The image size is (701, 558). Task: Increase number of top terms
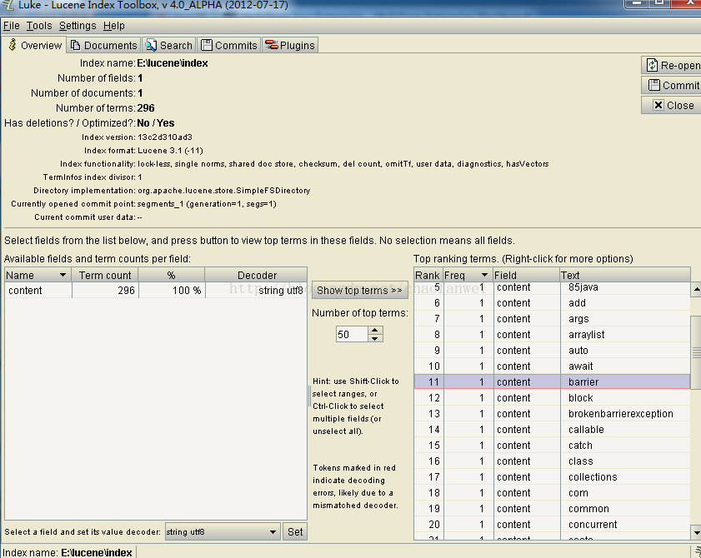(x=375, y=330)
